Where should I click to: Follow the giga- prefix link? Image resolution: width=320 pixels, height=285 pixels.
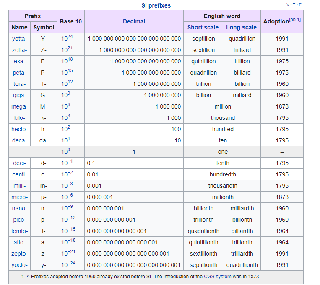(20, 95)
